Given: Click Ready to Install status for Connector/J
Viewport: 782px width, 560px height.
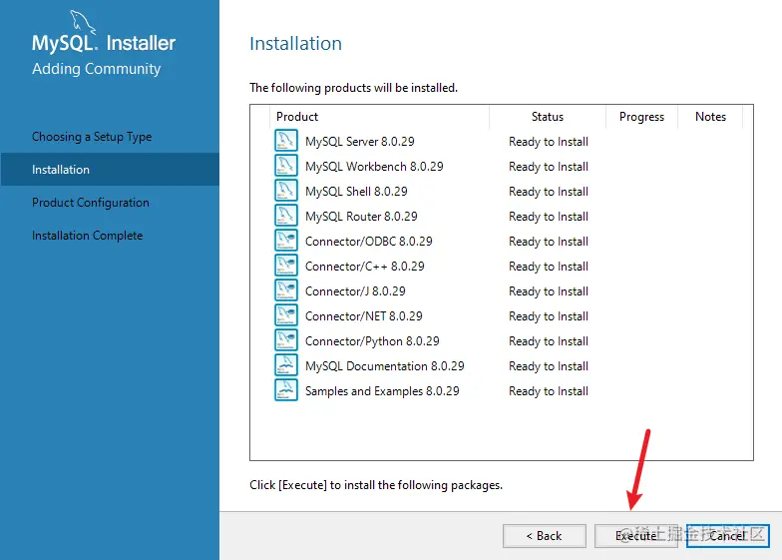Looking at the screenshot, I should (549, 291).
